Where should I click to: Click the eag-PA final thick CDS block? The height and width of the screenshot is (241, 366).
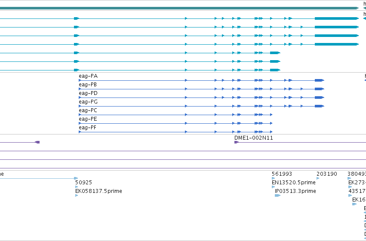pos(319,80)
